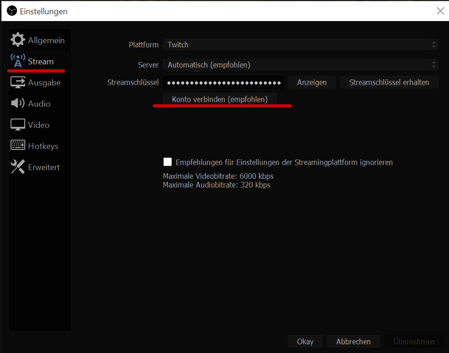
Task: Toggle Empfehlungen der Streamingplattform ignorieren checkbox
Action: (168, 162)
